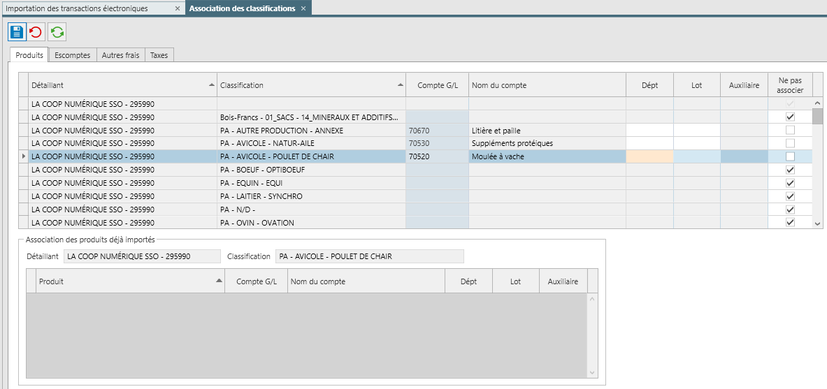
Task: Click account number 70670
Action: (419, 130)
